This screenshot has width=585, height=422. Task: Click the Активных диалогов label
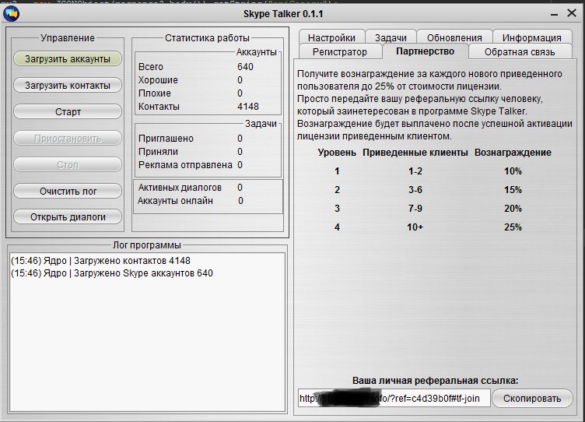tap(180, 188)
